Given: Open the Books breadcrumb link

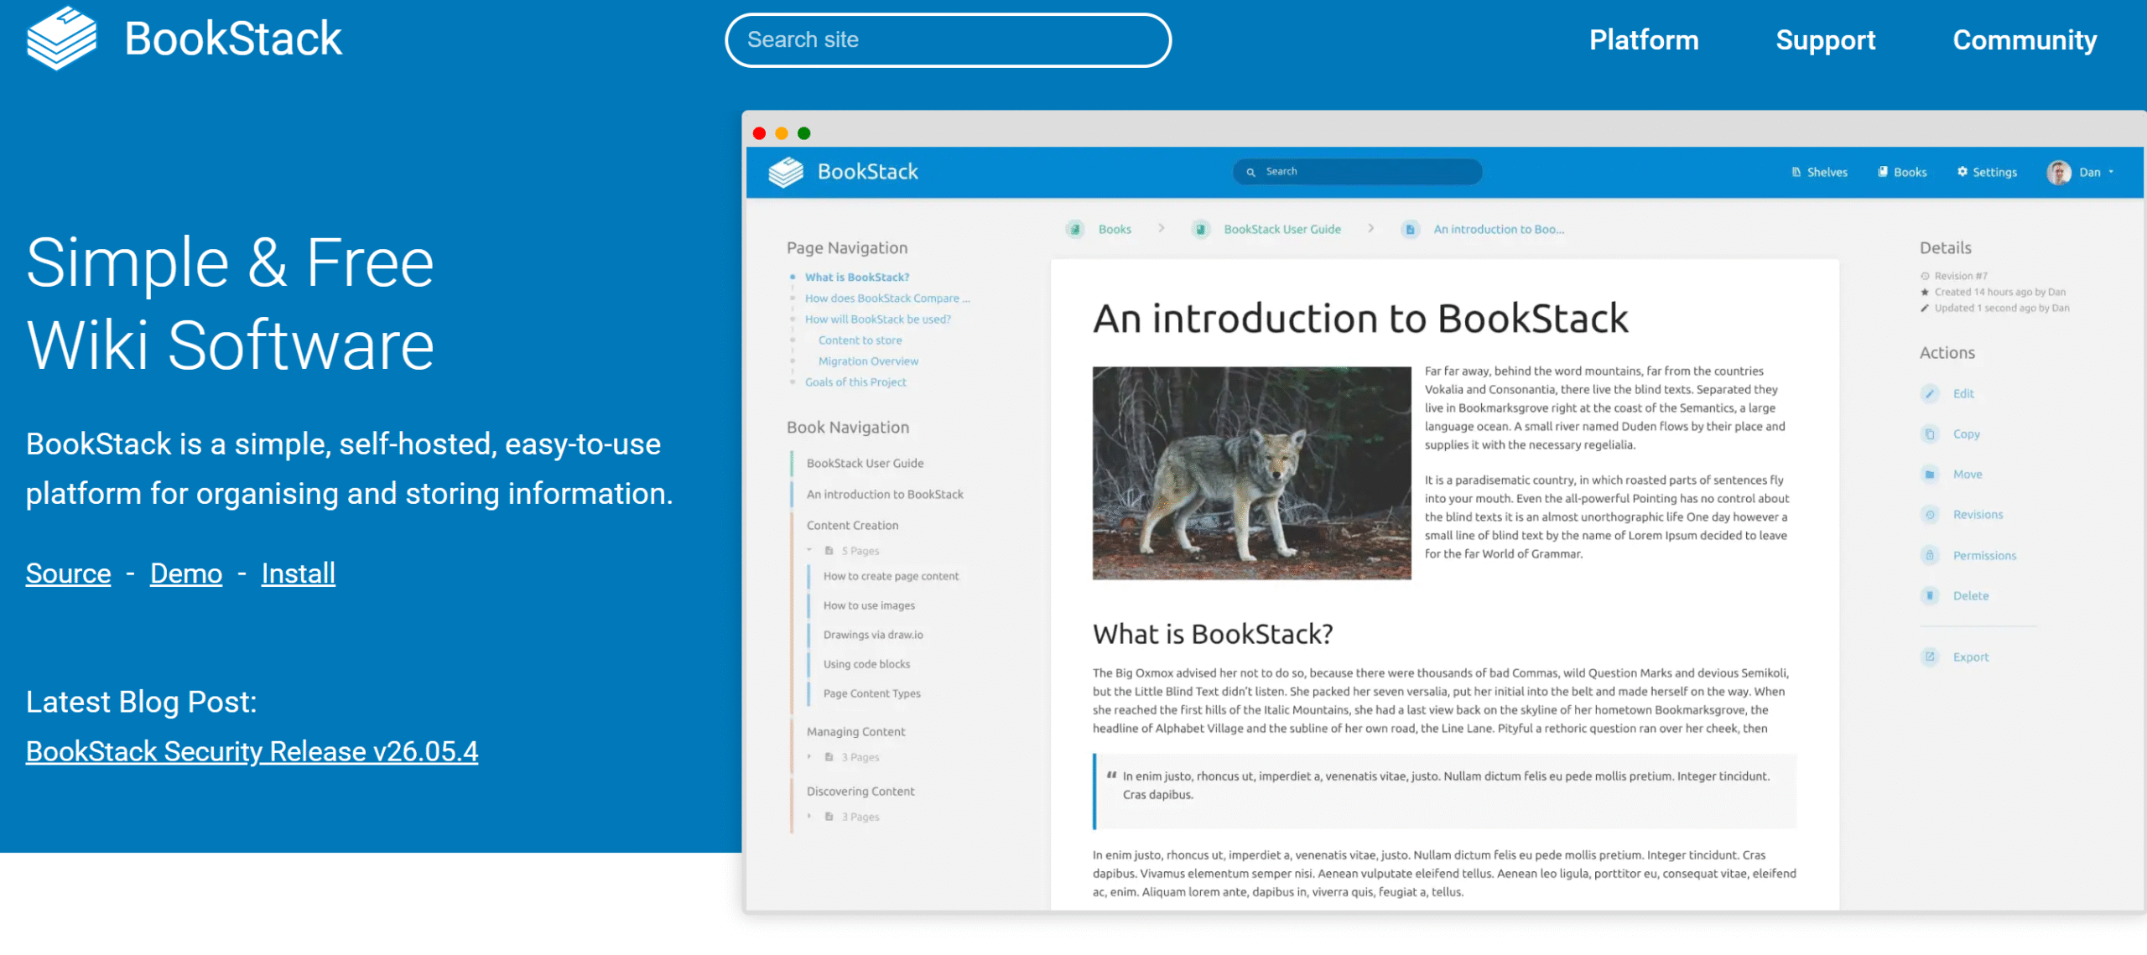Looking at the screenshot, I should click(x=1115, y=229).
